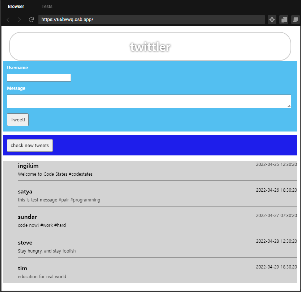Click the message 'education for real world'
Viewport: 301px width, 292px height.
[42, 277]
